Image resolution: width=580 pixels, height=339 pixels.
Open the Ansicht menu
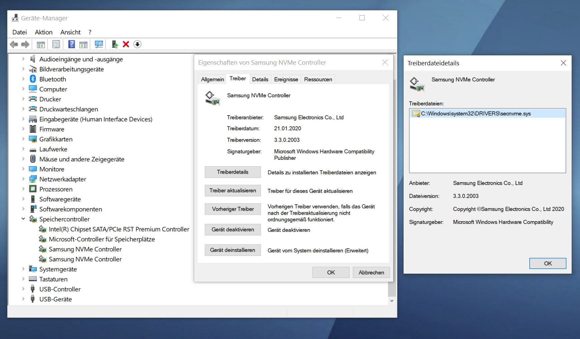(x=70, y=32)
